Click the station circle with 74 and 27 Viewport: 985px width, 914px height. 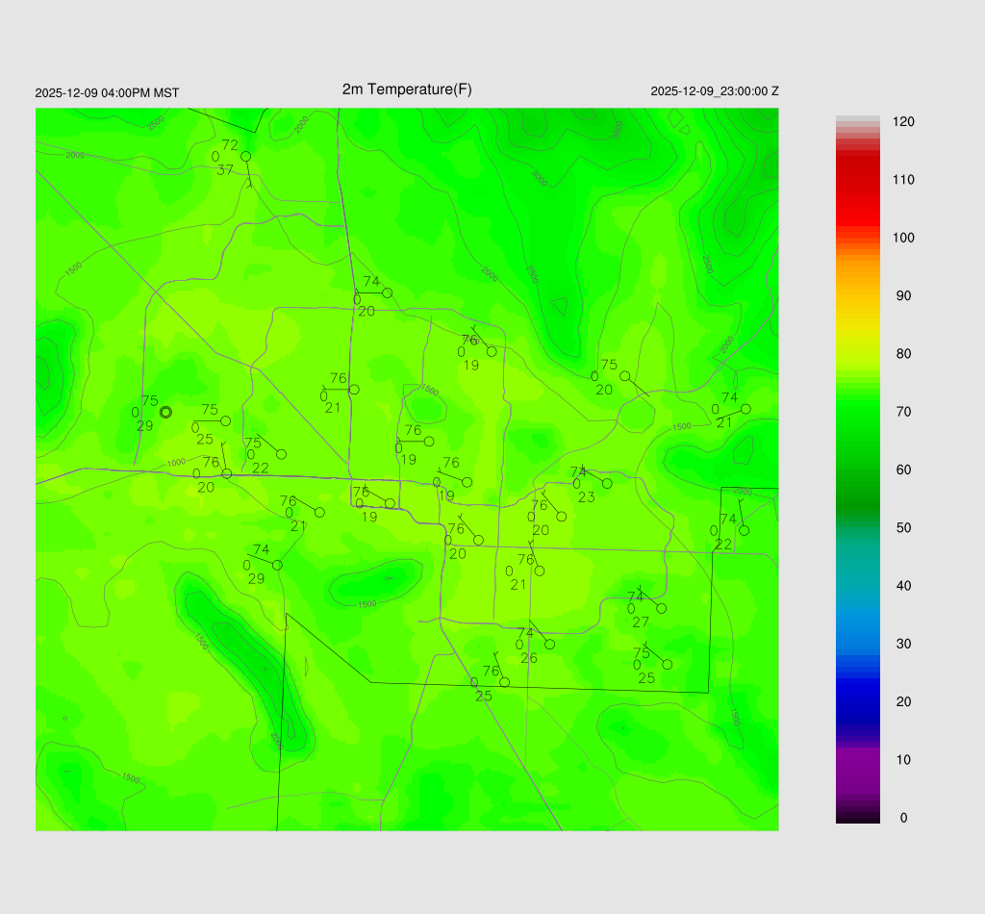click(662, 608)
